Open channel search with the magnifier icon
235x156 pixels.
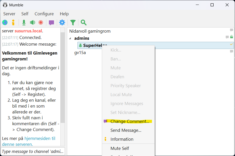coord(83,22)
